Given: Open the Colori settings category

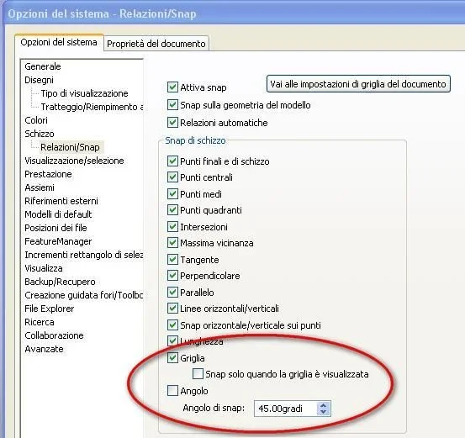Looking at the screenshot, I should 36,120.
